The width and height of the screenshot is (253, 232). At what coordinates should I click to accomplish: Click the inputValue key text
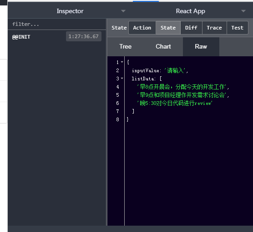pos(146,71)
